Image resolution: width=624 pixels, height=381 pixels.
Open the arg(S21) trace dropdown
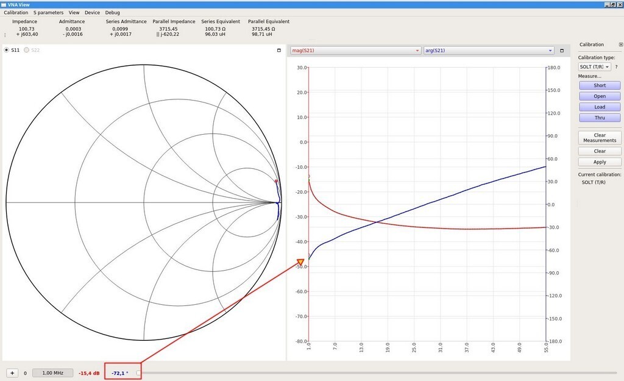tap(489, 51)
